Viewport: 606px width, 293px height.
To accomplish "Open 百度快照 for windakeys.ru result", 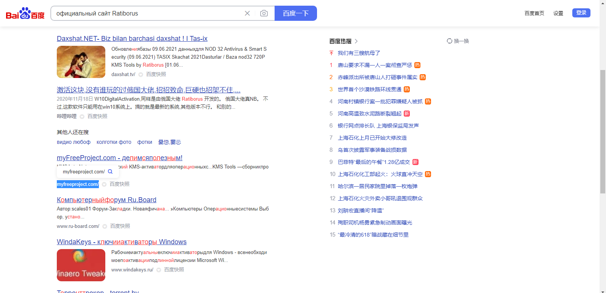I will click(174, 270).
